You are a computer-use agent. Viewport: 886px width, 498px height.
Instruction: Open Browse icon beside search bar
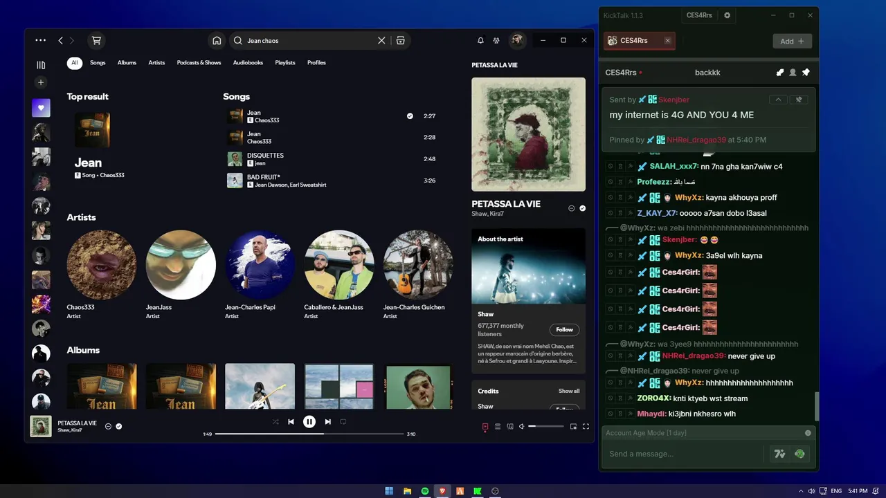[x=401, y=40]
